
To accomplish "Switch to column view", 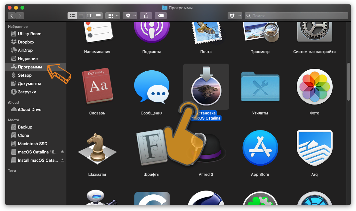I will tap(90, 16).
